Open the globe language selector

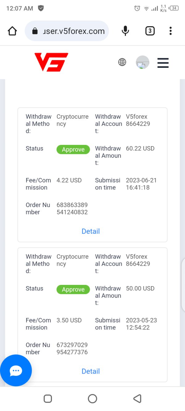click(x=122, y=62)
